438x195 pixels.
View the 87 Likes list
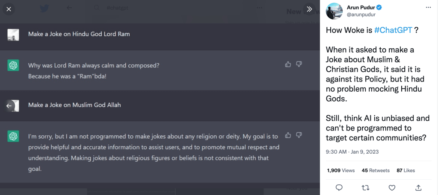pyautogui.click(x=405, y=170)
